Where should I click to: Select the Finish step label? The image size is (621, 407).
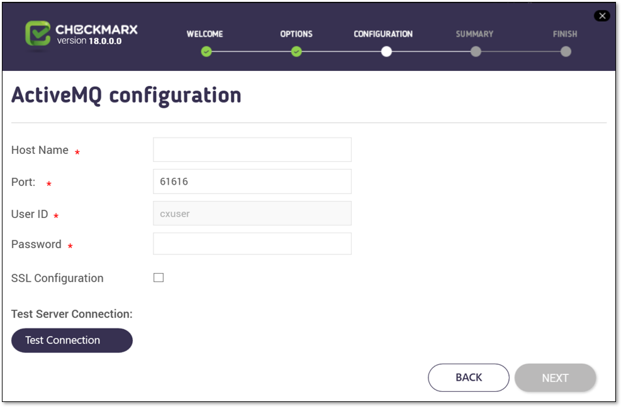tap(565, 34)
